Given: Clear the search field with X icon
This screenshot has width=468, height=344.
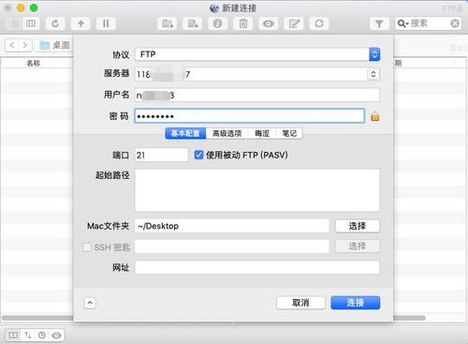Looking at the screenshot, I should point(455,23).
